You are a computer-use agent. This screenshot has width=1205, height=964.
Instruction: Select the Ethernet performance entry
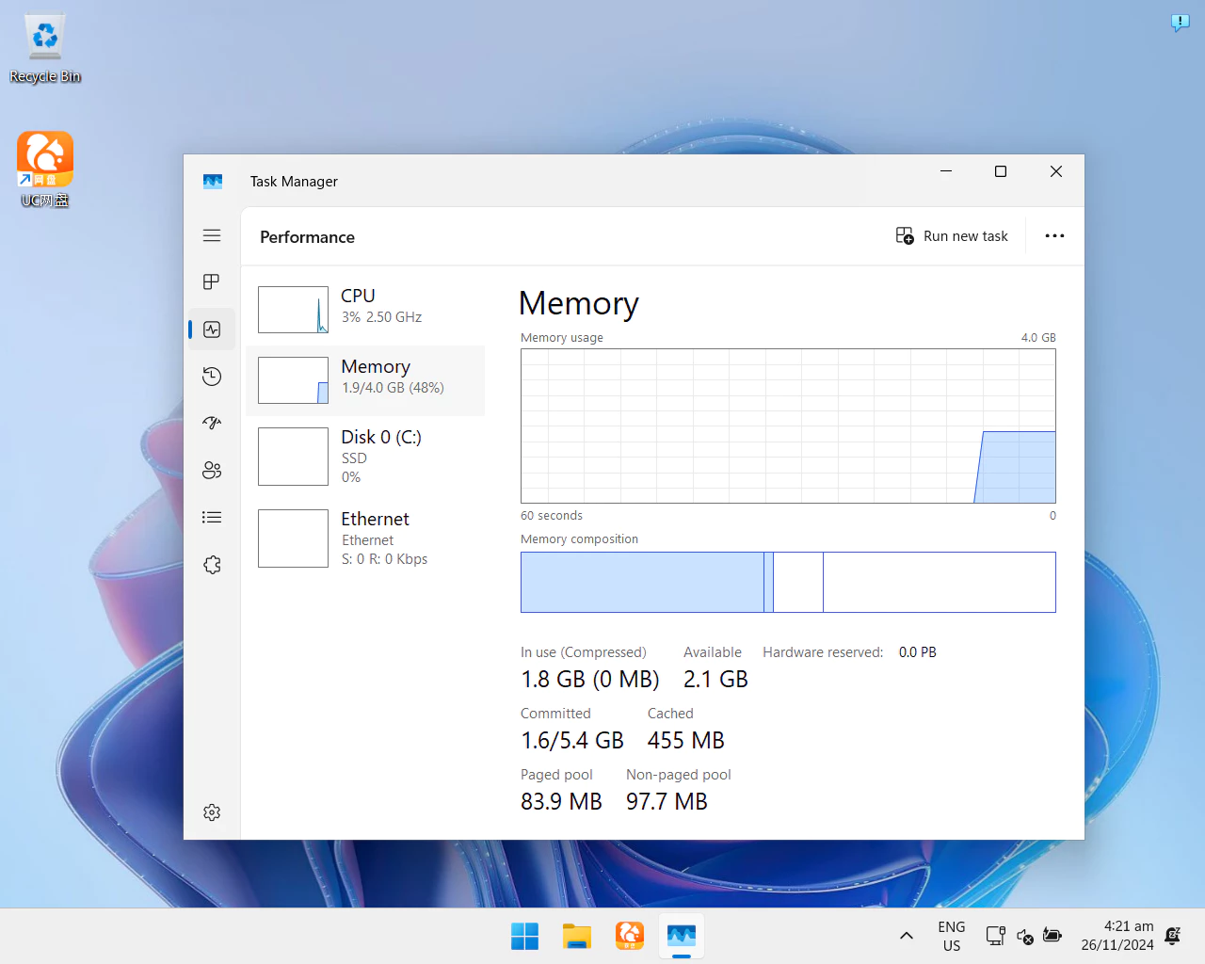pos(365,538)
